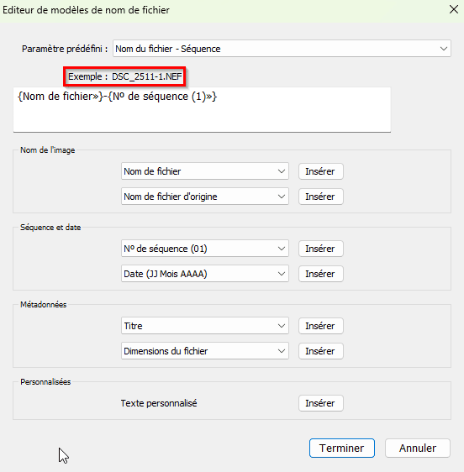Click the Séquence et date group label

[x=50, y=228]
